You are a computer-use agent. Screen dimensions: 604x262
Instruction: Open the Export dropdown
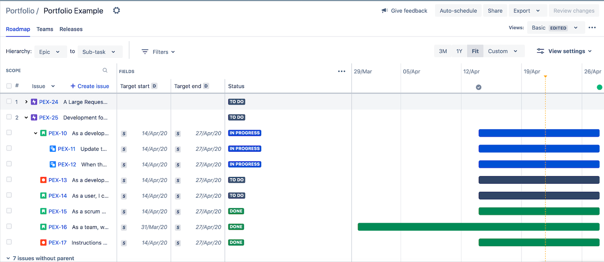click(x=527, y=11)
